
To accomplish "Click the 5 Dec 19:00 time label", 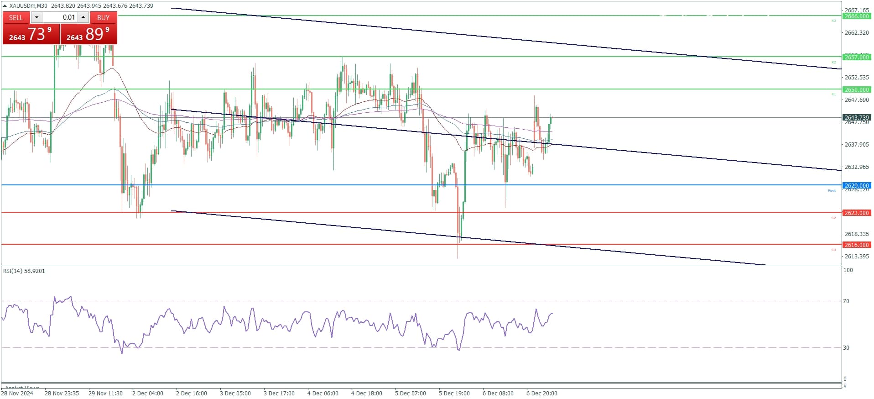I will point(454,393).
